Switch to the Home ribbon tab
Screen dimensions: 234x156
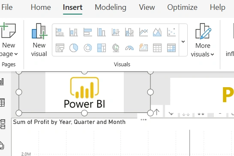(41, 7)
